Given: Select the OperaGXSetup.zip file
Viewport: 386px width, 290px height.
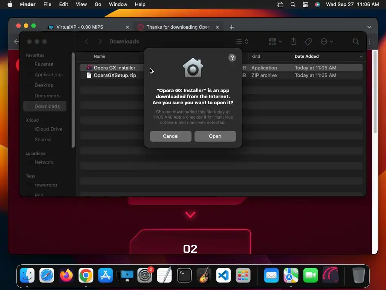Looking at the screenshot, I should click(x=115, y=76).
